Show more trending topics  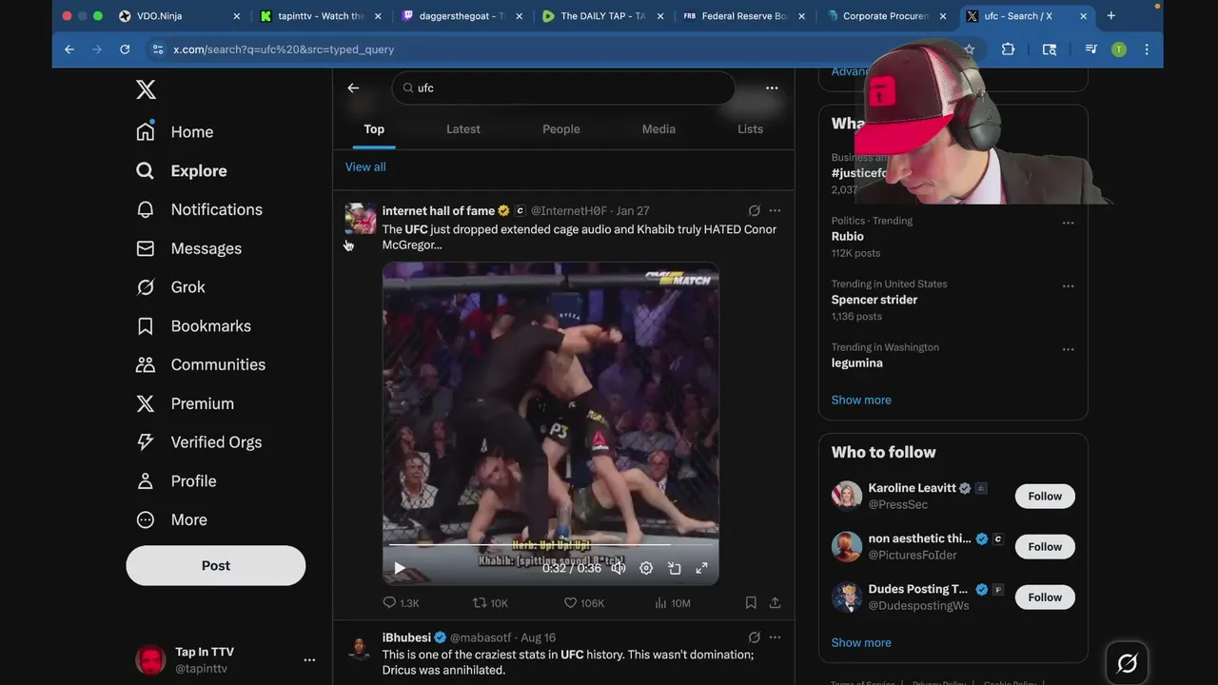[x=861, y=401]
